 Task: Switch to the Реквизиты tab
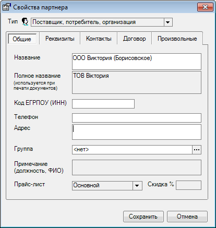[60, 39]
